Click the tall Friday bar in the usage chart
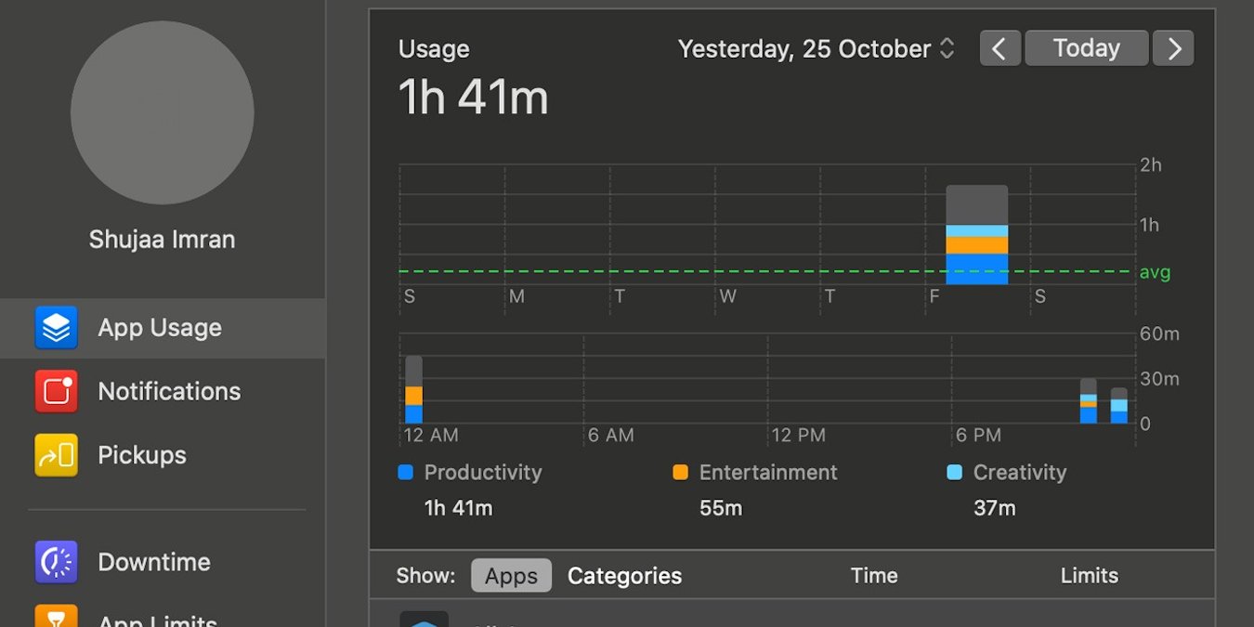The image size is (1254, 627). point(977,232)
